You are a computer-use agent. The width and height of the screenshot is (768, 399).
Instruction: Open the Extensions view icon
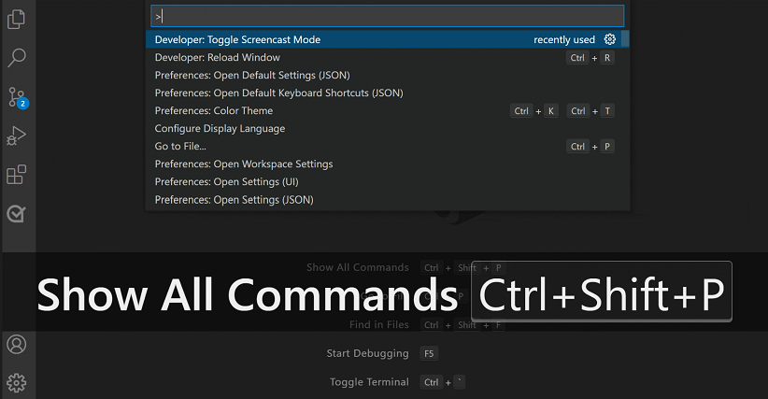(x=17, y=175)
